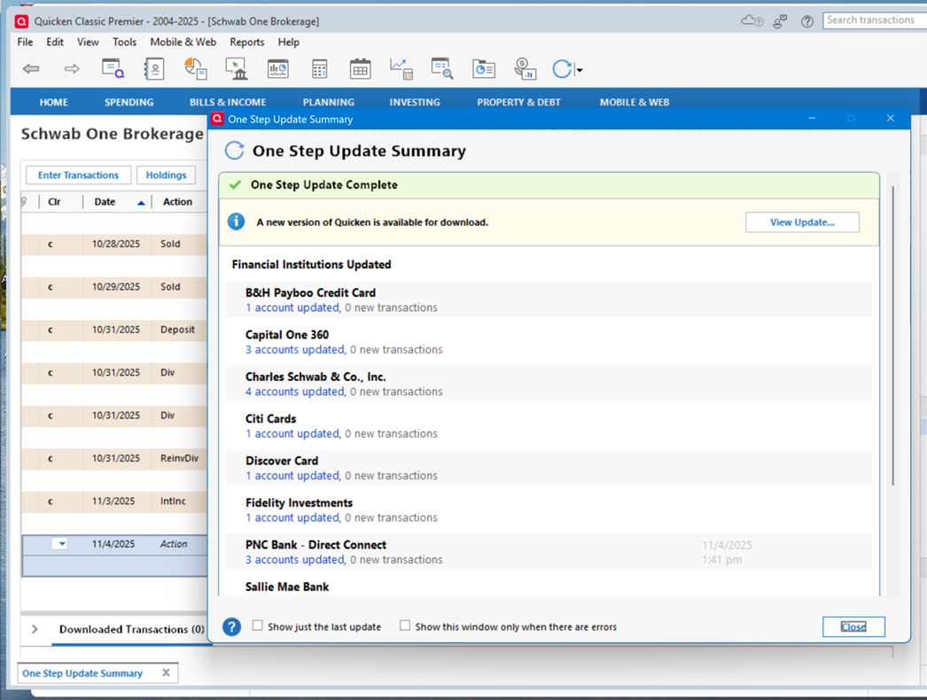The image size is (927, 700).
Task: Open the Tools menu
Action: click(x=124, y=42)
